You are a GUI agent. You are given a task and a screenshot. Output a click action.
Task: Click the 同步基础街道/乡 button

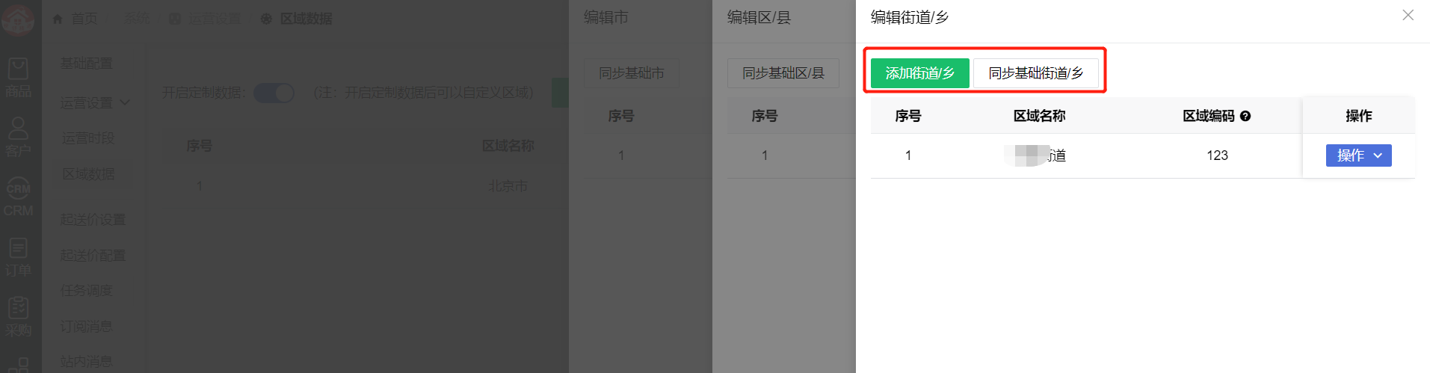pos(1035,73)
